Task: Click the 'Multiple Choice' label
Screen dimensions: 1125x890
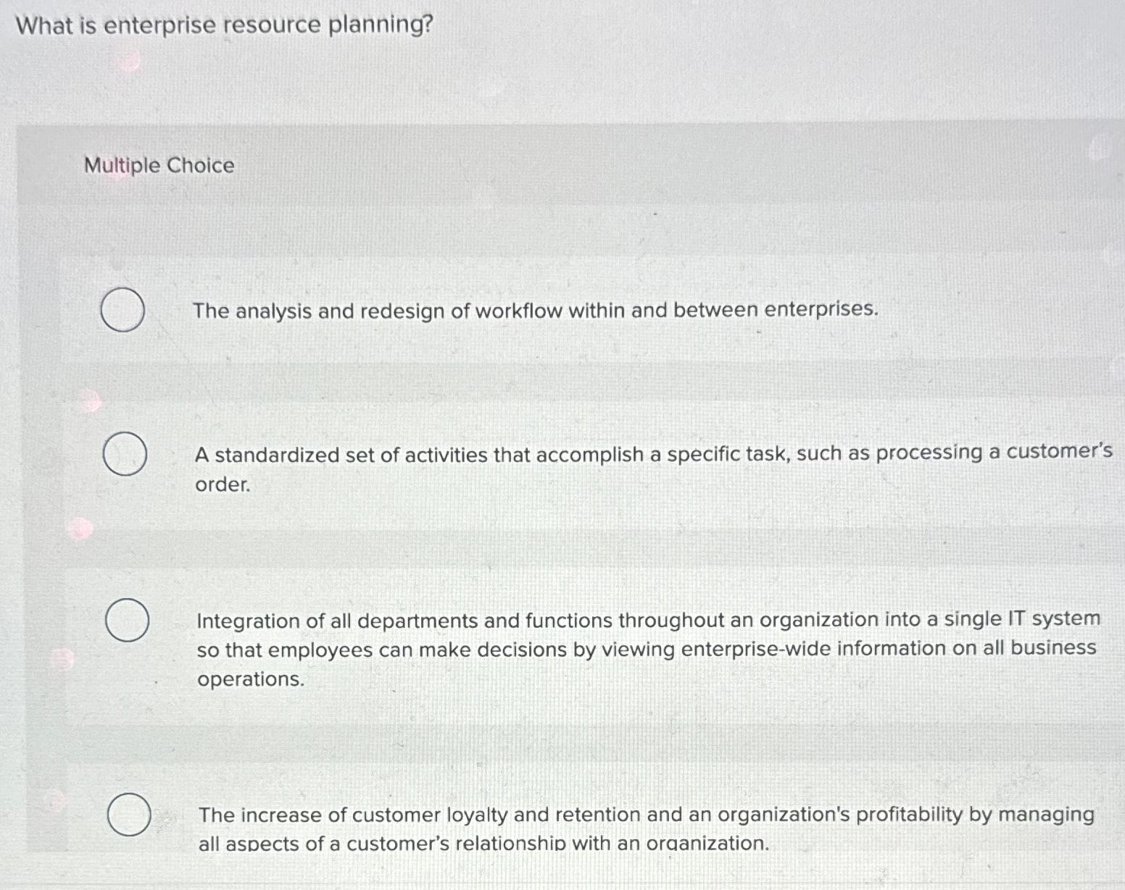Action: [157, 167]
